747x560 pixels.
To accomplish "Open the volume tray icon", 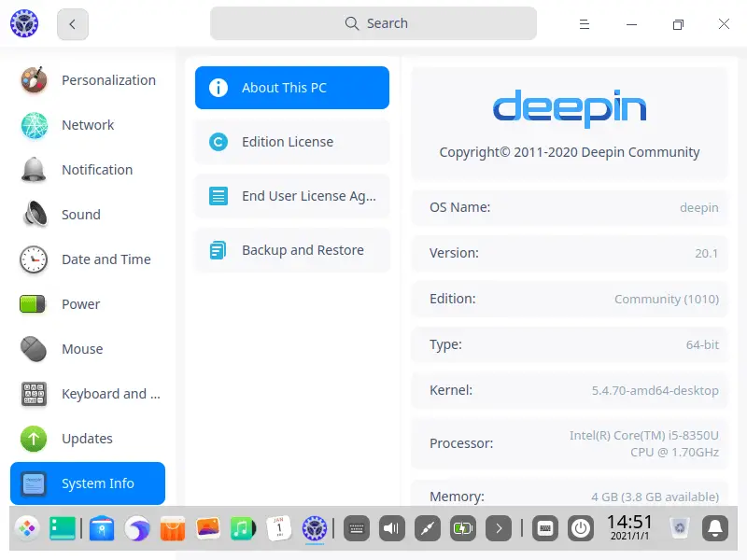I will coord(392,528).
